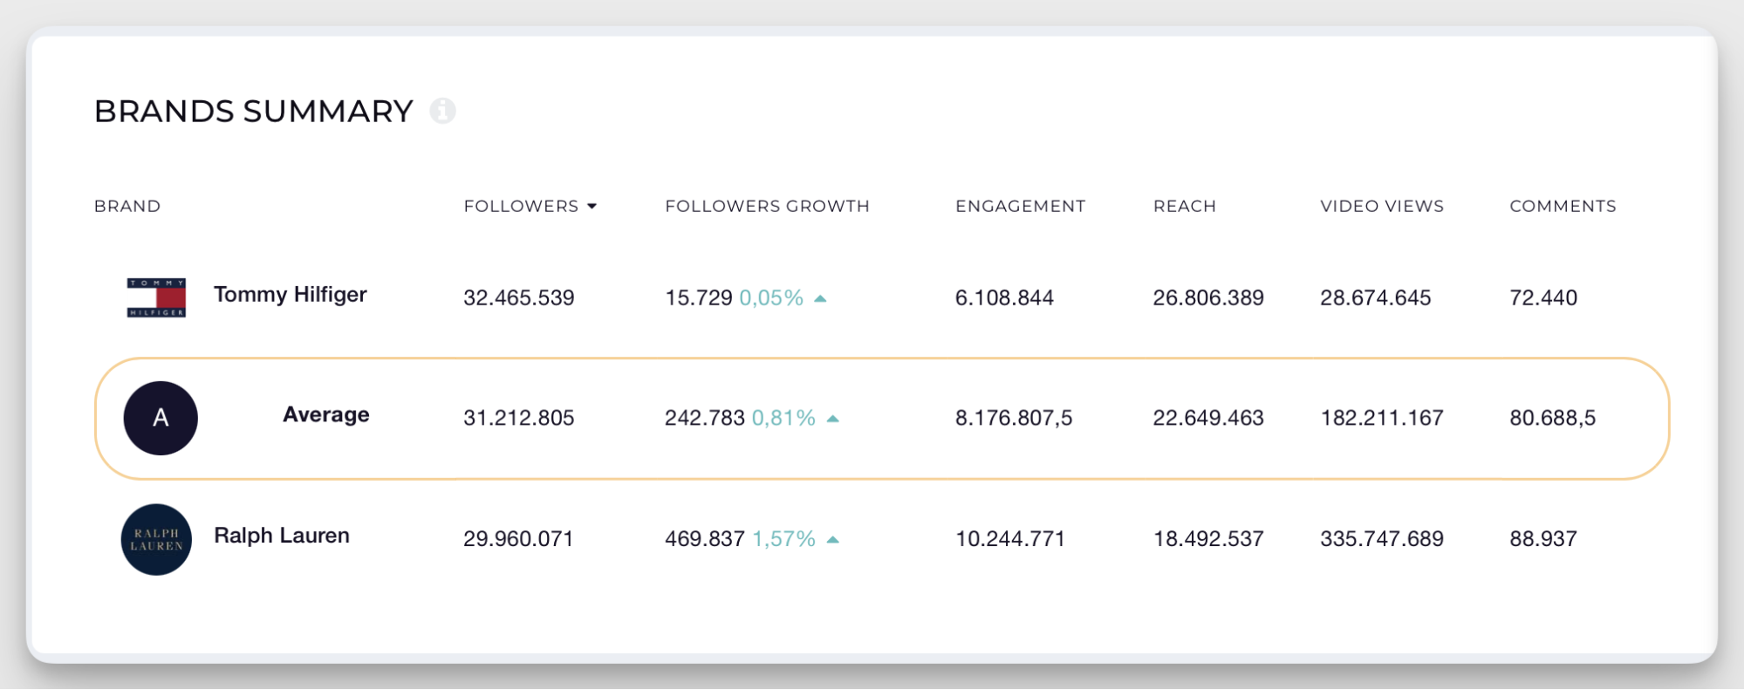Click the green up arrow beside 0,05%
Viewport: 1744px width, 690px height.
click(x=821, y=297)
